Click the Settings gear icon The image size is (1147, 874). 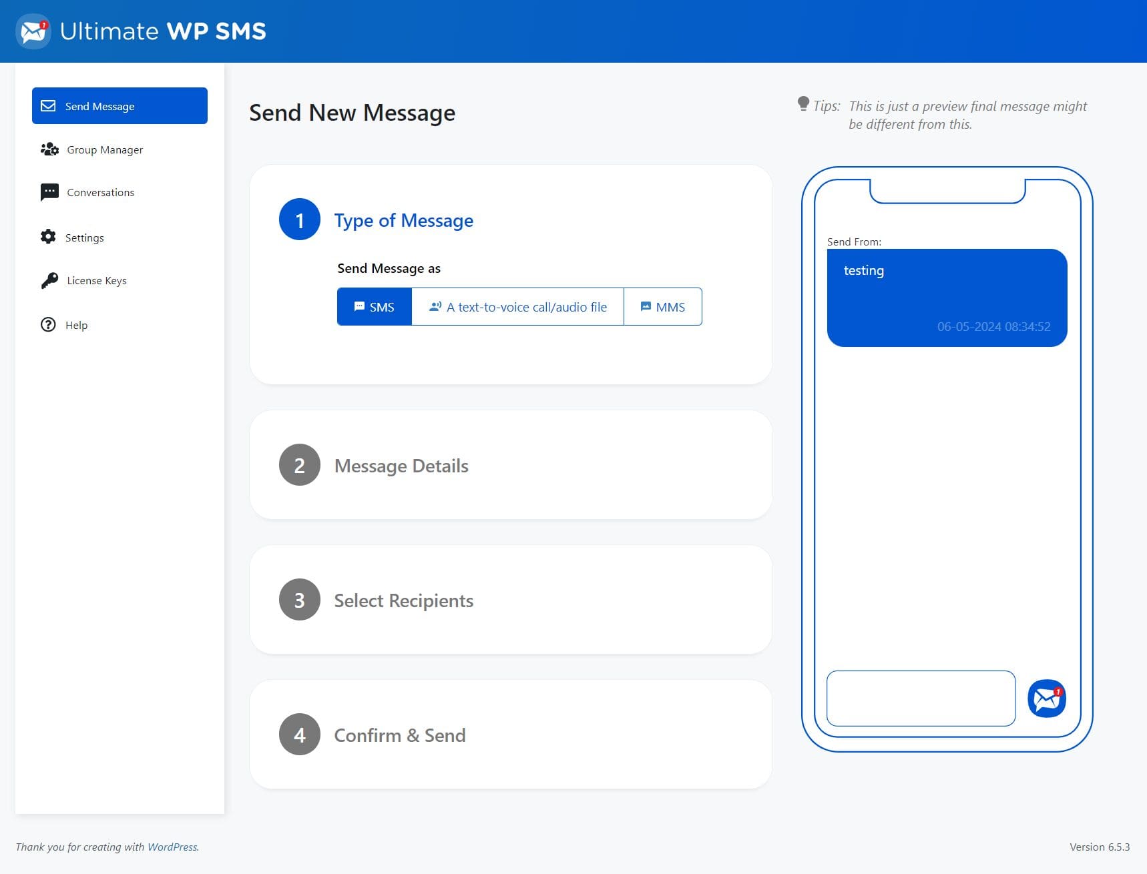(48, 237)
